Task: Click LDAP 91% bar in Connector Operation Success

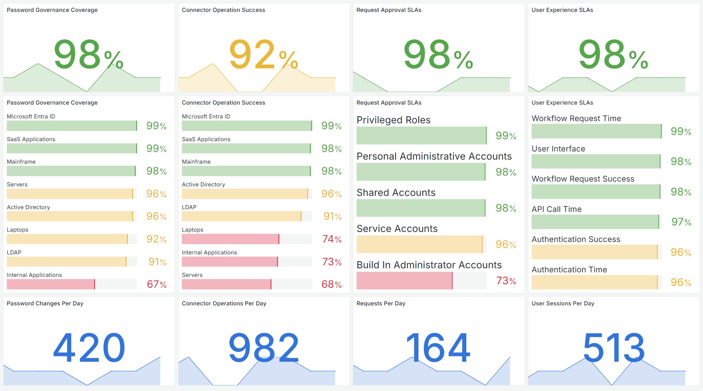Action: pyautogui.click(x=247, y=216)
